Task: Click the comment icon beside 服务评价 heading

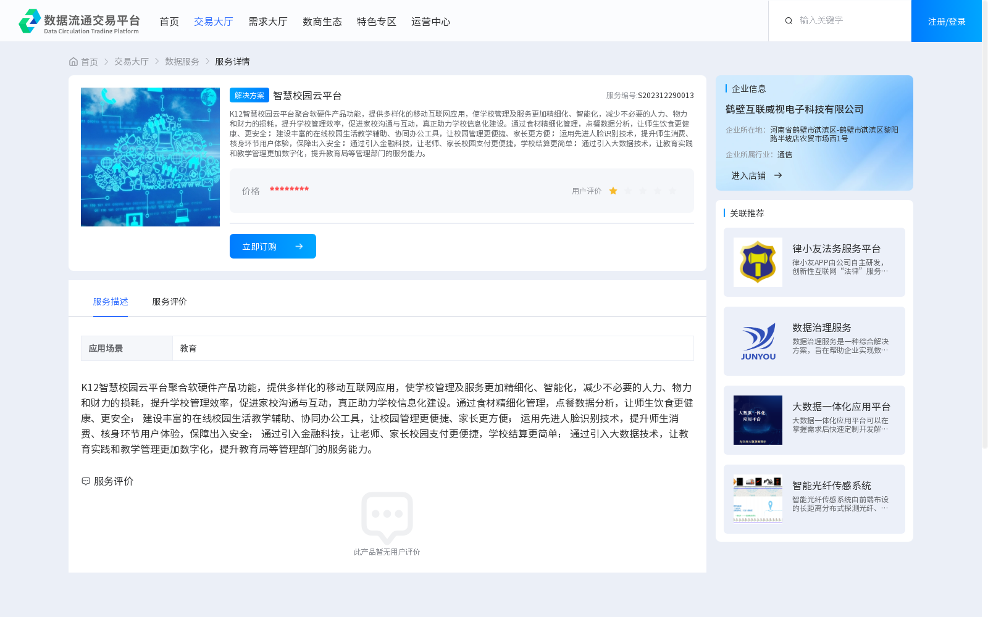Action: click(x=86, y=481)
